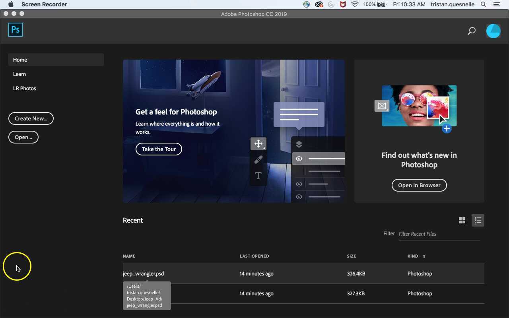Toggle list view for Recent files
This screenshot has width=509, height=318.
[x=478, y=220]
